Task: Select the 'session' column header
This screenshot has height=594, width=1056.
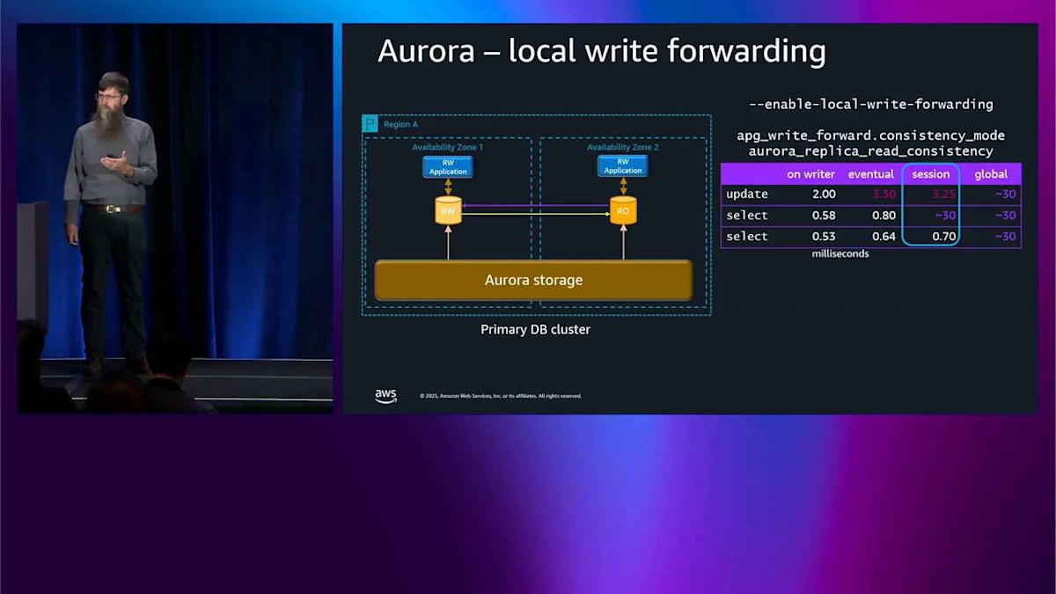Action: pos(931,174)
